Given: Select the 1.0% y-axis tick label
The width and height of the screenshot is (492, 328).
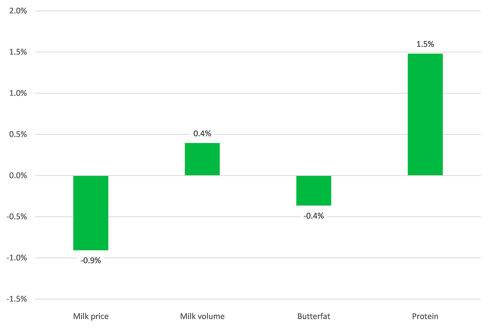Looking at the screenshot, I should (17, 93).
